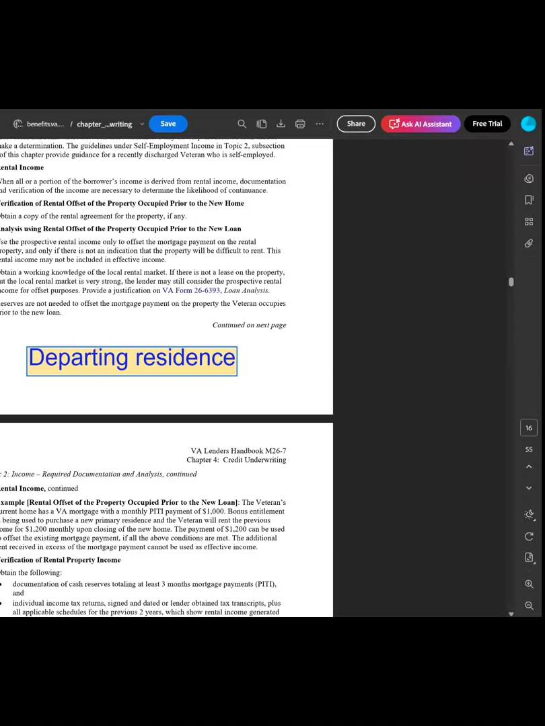The height and width of the screenshot is (726, 545).
Task: Open the attachments paperclip panel
Action: [x=529, y=243]
